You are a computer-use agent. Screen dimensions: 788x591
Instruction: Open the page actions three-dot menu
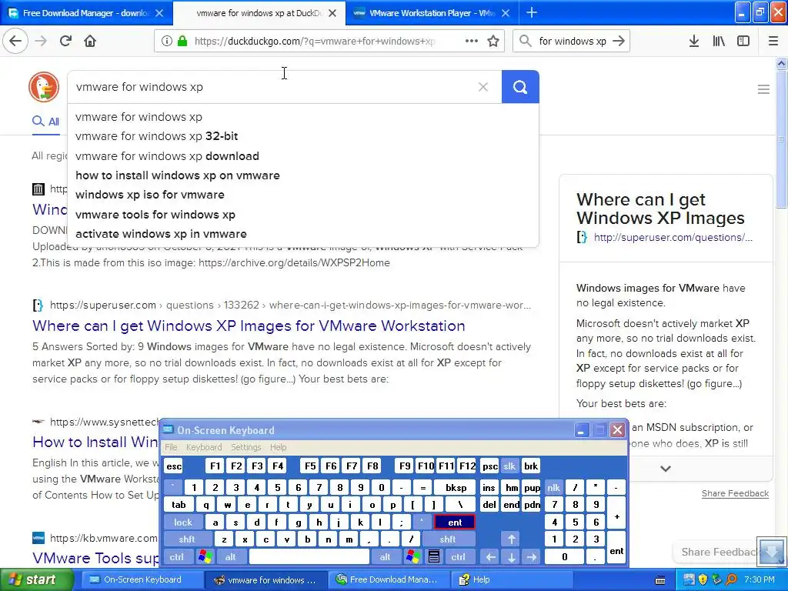tap(472, 42)
